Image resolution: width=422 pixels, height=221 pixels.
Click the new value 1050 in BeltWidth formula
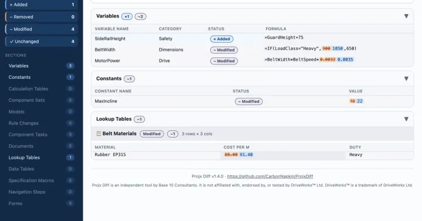point(338,49)
